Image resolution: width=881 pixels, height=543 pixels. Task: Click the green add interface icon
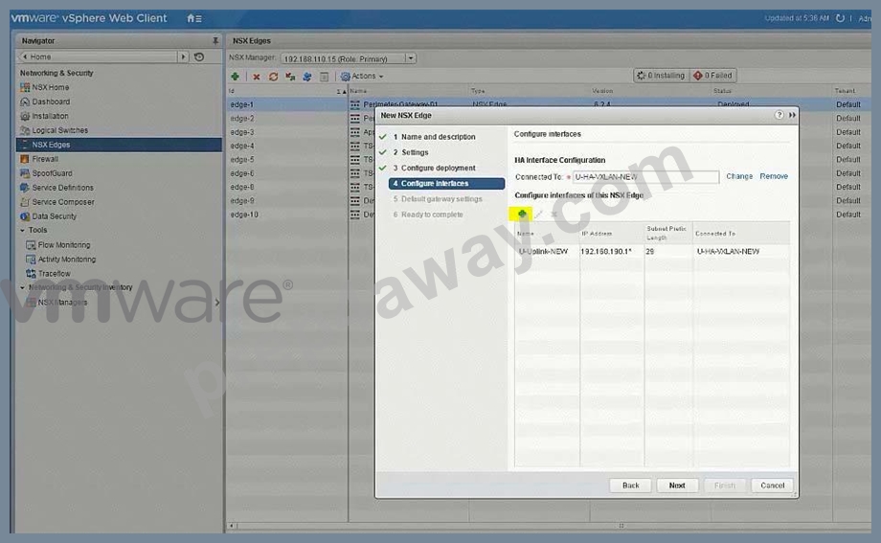tap(522, 214)
